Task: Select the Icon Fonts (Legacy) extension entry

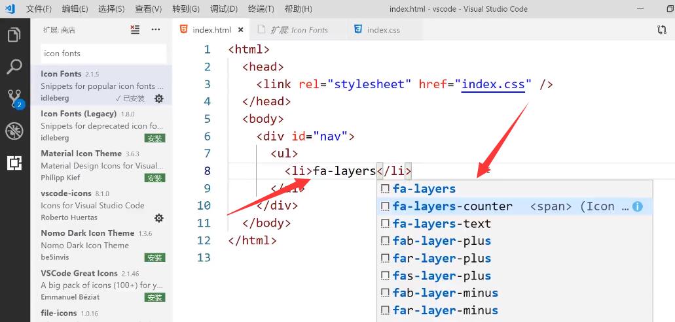Action: (101, 125)
